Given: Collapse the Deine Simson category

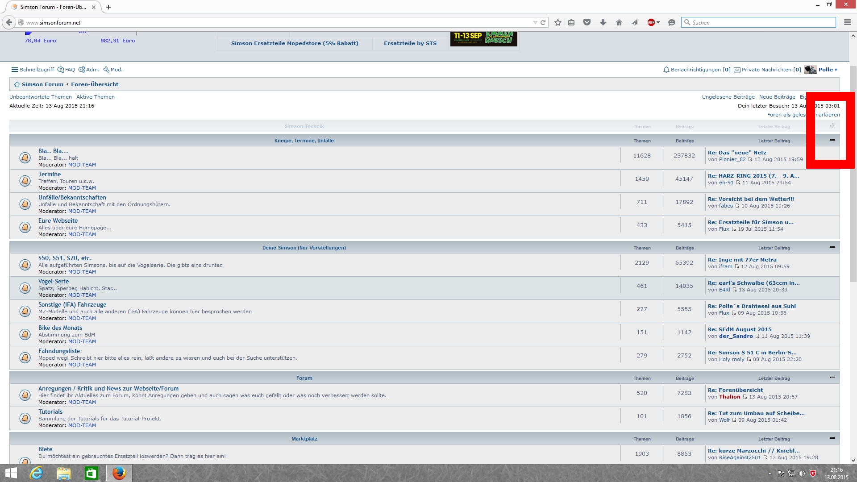Looking at the screenshot, I should 832,247.
